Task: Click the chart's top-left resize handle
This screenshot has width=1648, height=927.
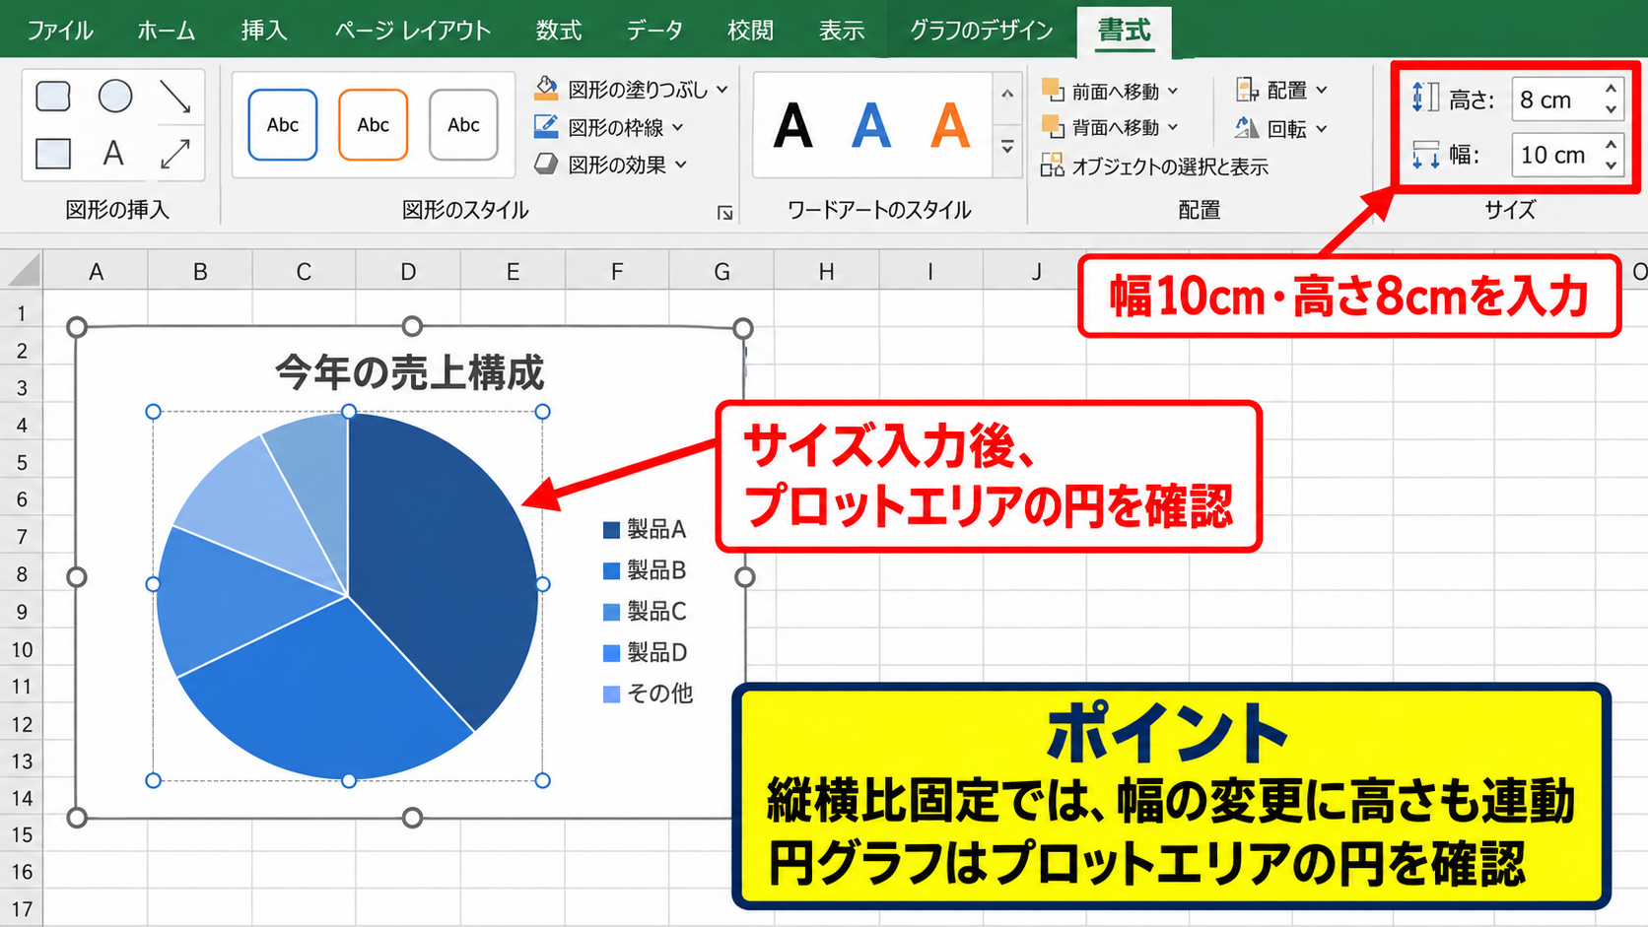Action: click(77, 327)
